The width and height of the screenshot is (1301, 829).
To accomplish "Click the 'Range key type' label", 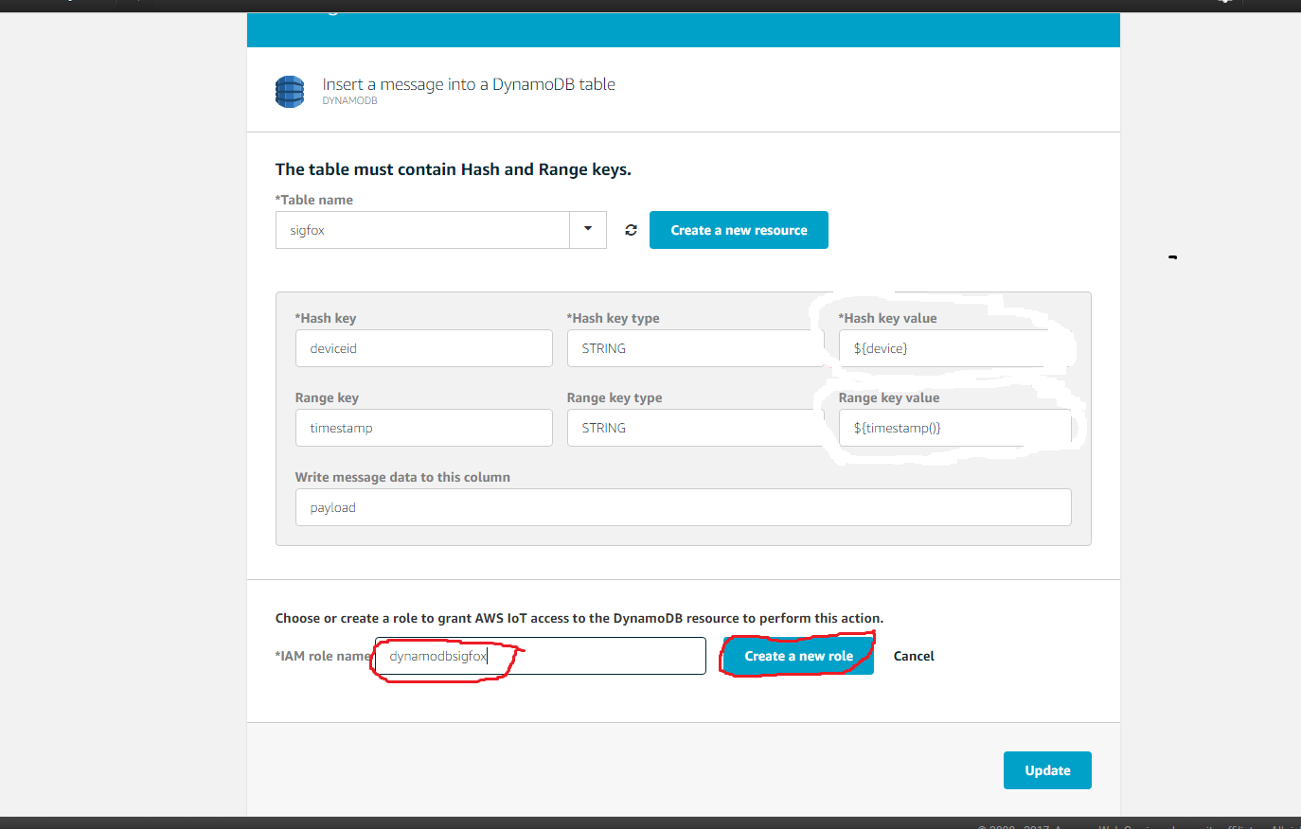I will click(615, 397).
